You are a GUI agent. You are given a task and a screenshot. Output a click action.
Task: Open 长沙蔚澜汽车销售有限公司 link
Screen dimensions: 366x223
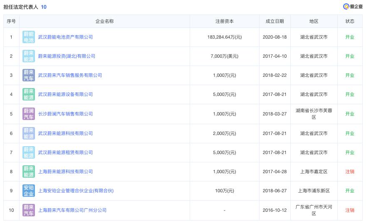pyautogui.click(x=65, y=114)
